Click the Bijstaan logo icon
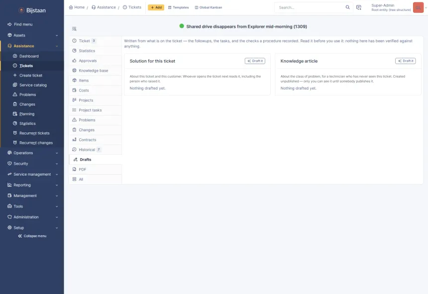The height and width of the screenshot is (294, 428). click(21, 10)
